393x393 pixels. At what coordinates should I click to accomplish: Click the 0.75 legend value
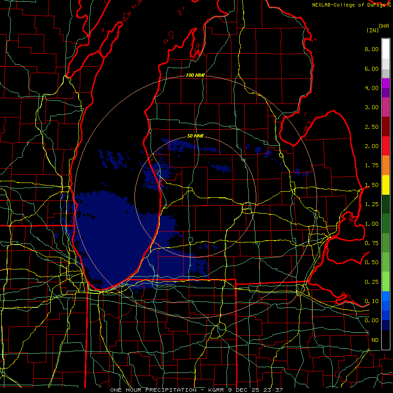(x=372, y=243)
